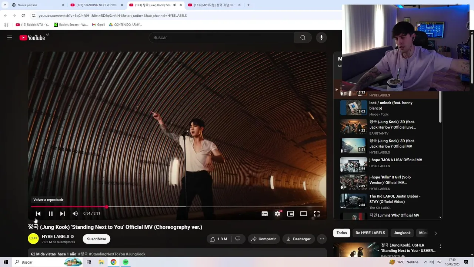Play Jung Kook '3D' Official MV thumbnail
Image resolution: width=474 pixels, height=267 pixels.
(354, 146)
